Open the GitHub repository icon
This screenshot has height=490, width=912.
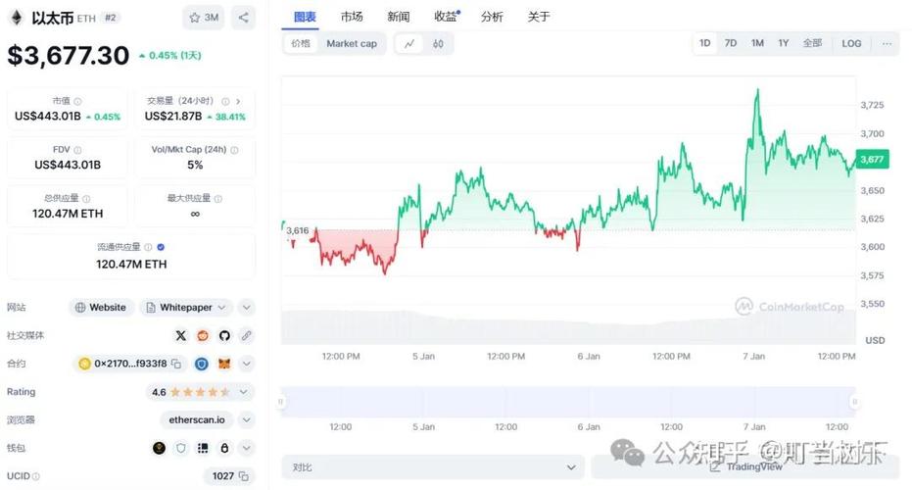pos(224,335)
